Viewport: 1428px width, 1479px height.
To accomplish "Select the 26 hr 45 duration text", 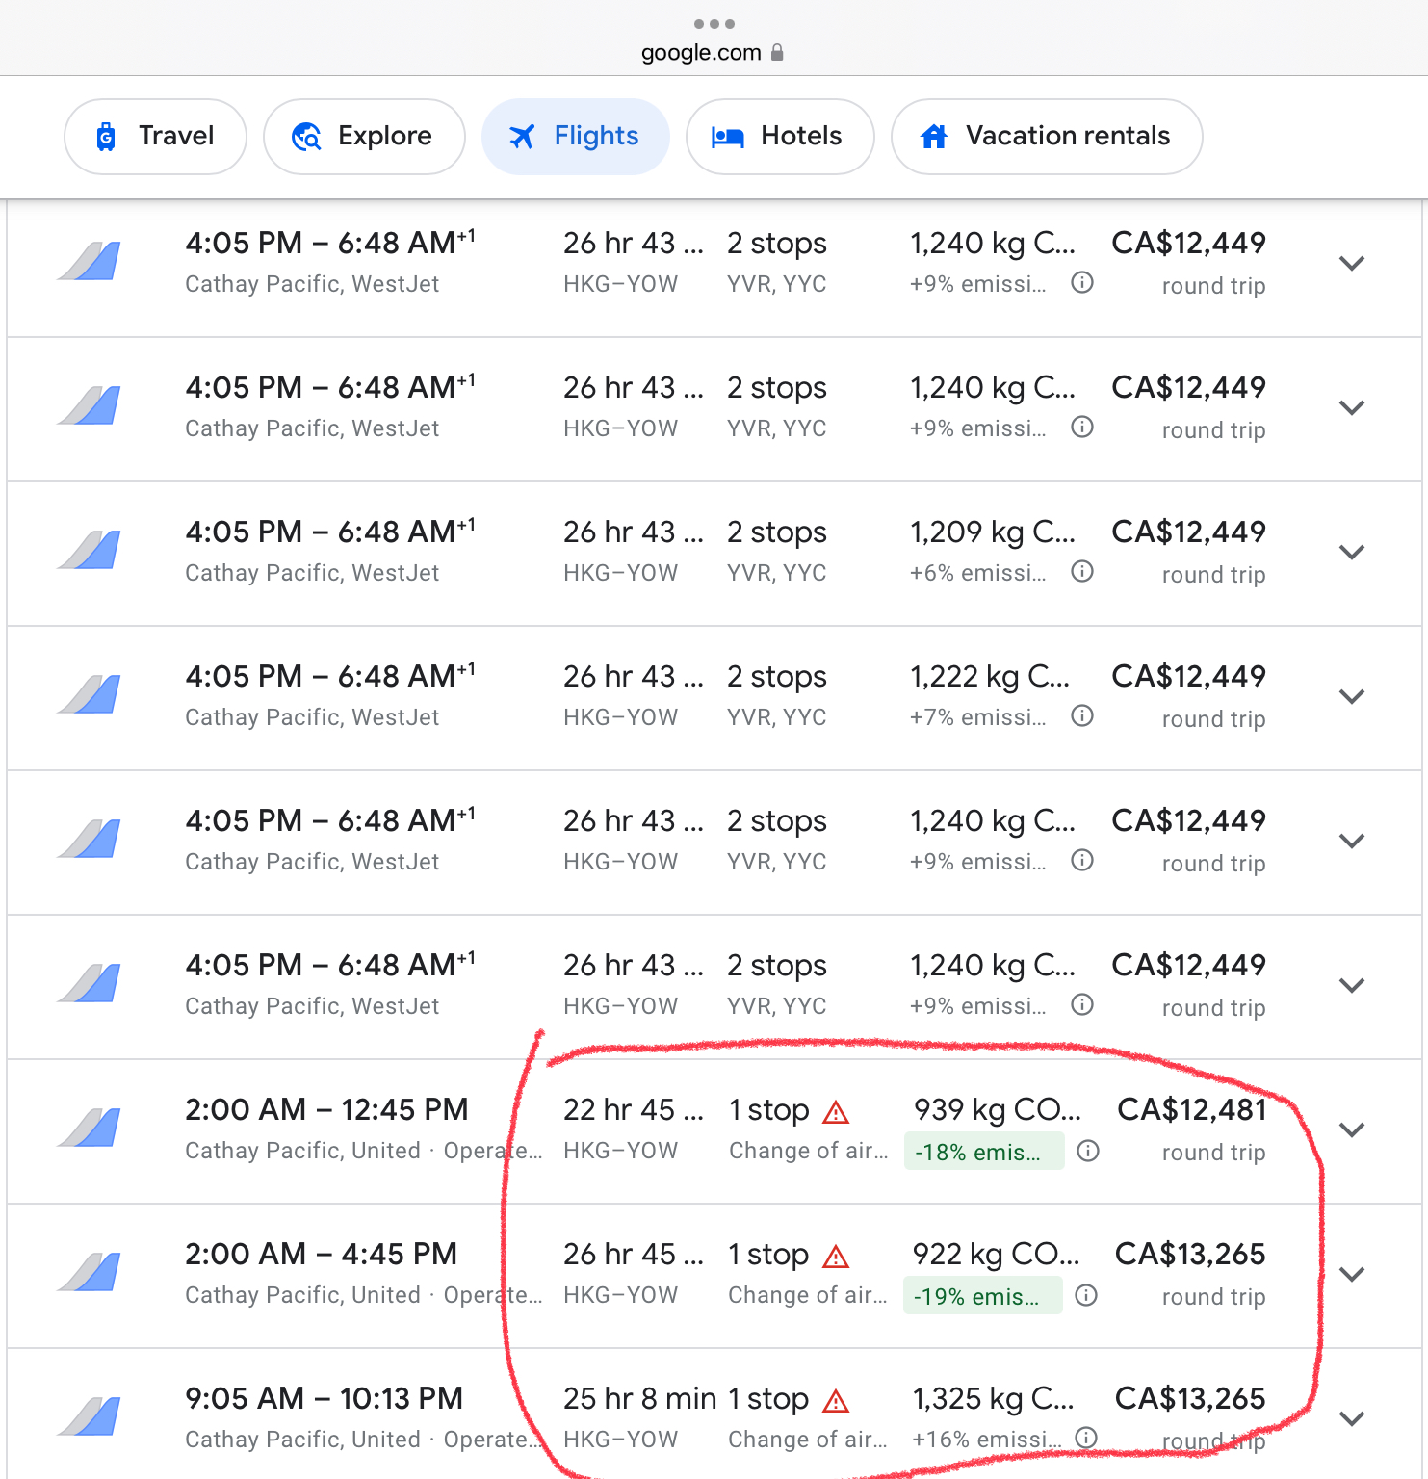I will 634,1255.
